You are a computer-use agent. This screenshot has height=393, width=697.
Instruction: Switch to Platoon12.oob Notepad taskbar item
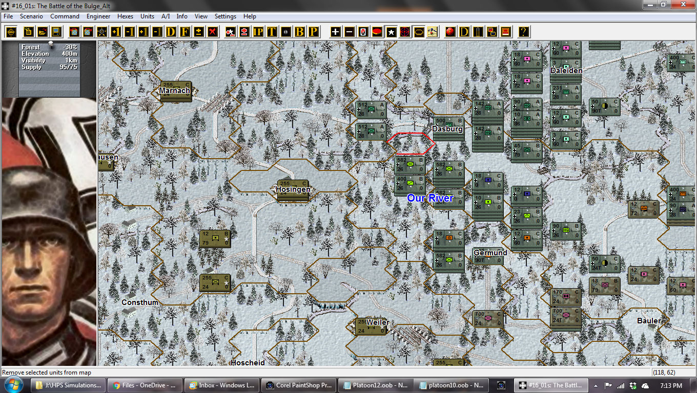tap(376, 385)
